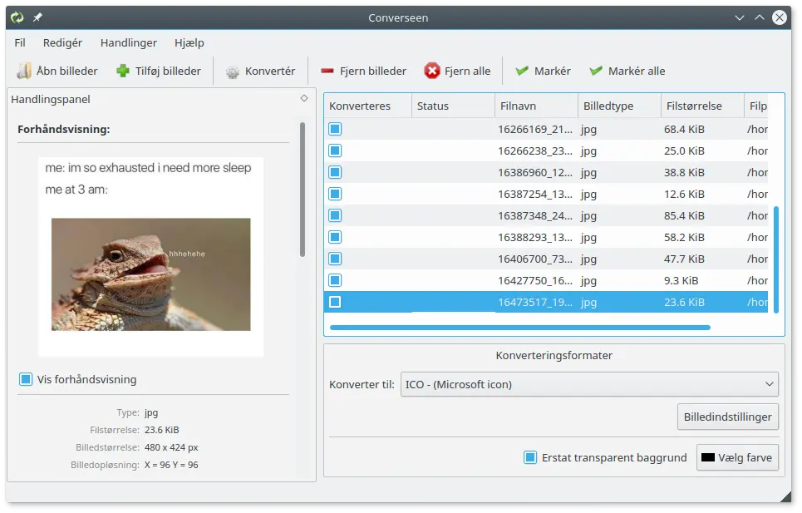Click the 9.3 KiB file size cell

click(x=681, y=281)
